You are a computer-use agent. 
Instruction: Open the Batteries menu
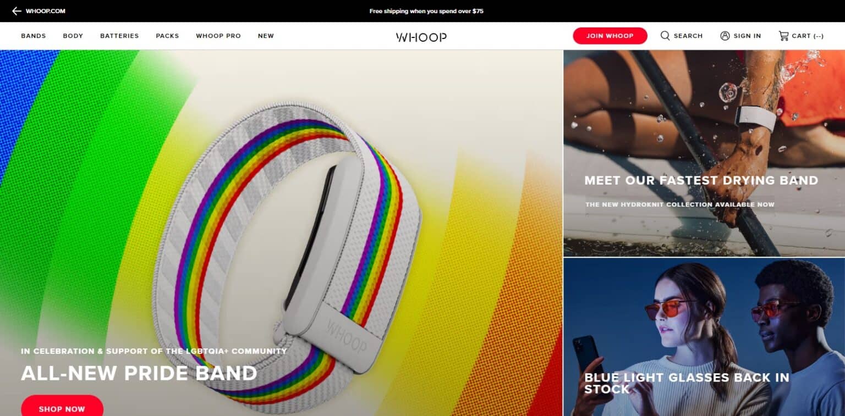tap(119, 36)
